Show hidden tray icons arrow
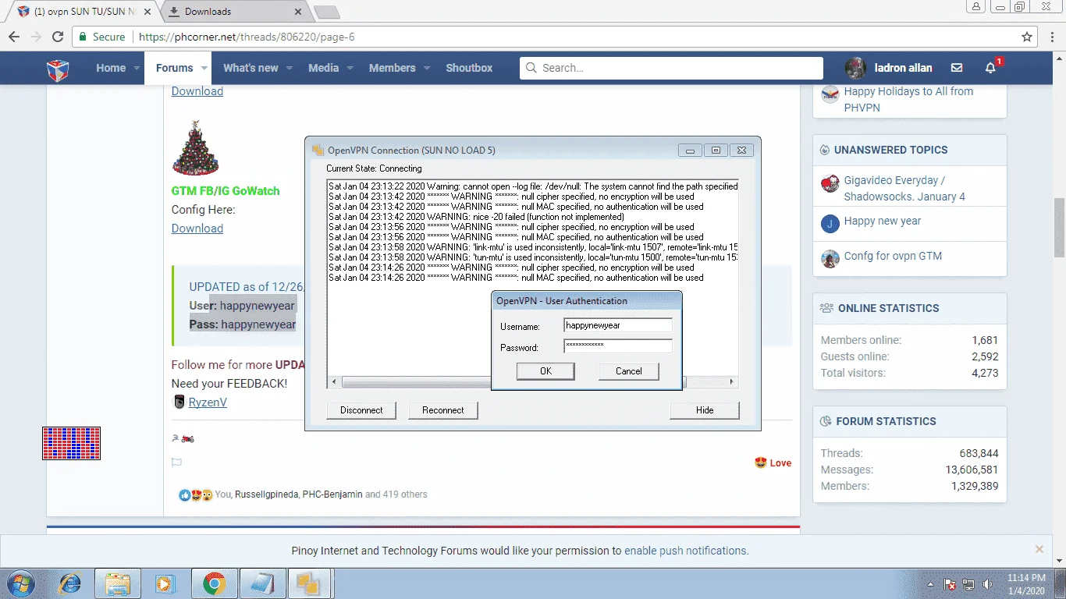Image resolution: width=1066 pixels, height=599 pixels. (930, 584)
